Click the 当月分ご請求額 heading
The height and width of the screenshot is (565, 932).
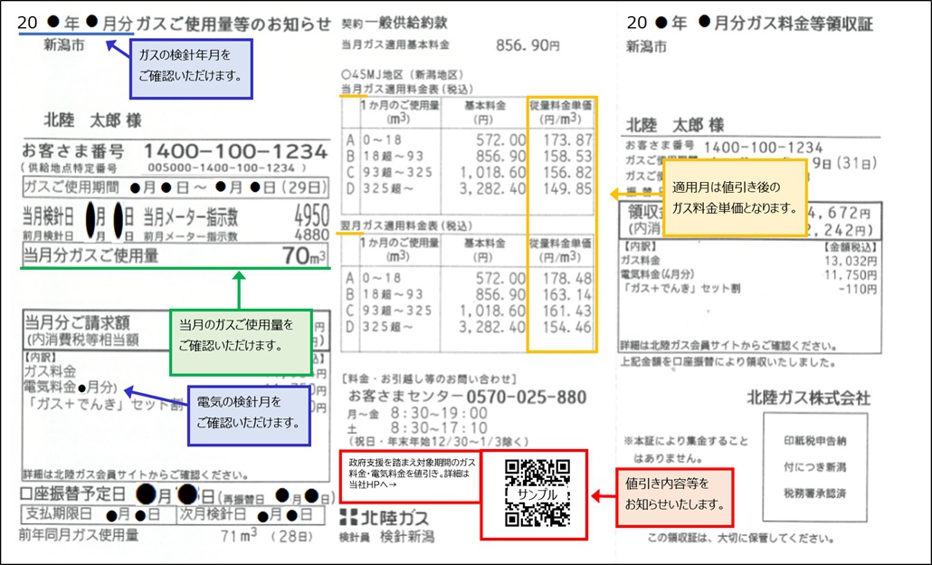pos(77,322)
